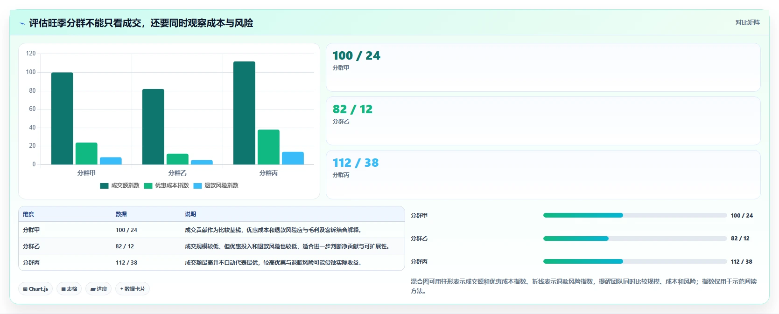Toggle 退款风险指数 legend swatch
The width and height of the screenshot is (779, 314).
197,185
